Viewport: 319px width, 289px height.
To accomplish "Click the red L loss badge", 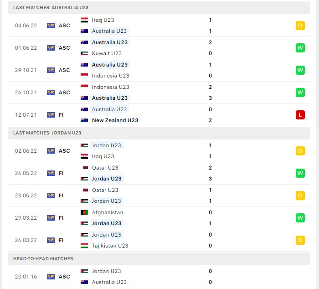I will (x=300, y=115).
